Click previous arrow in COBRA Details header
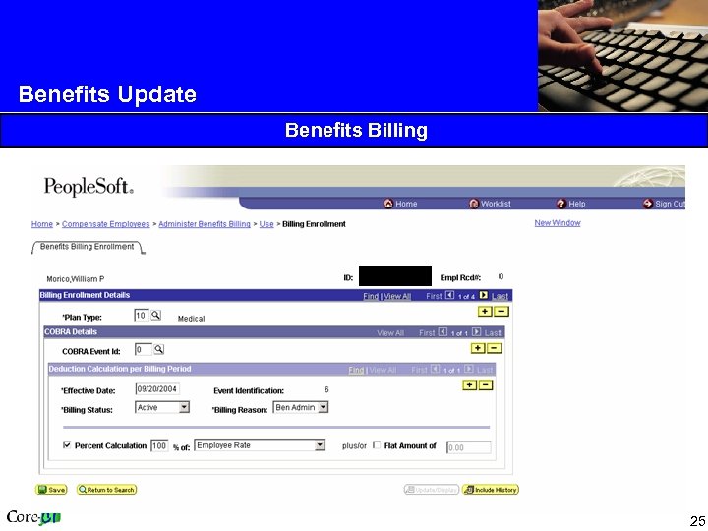Screen dimensions: 708x531 (442, 332)
